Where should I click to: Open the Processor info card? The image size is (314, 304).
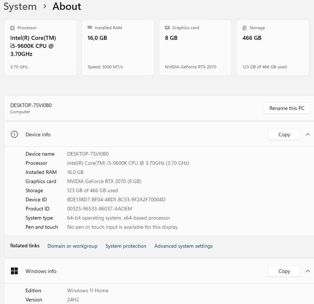[41, 47]
